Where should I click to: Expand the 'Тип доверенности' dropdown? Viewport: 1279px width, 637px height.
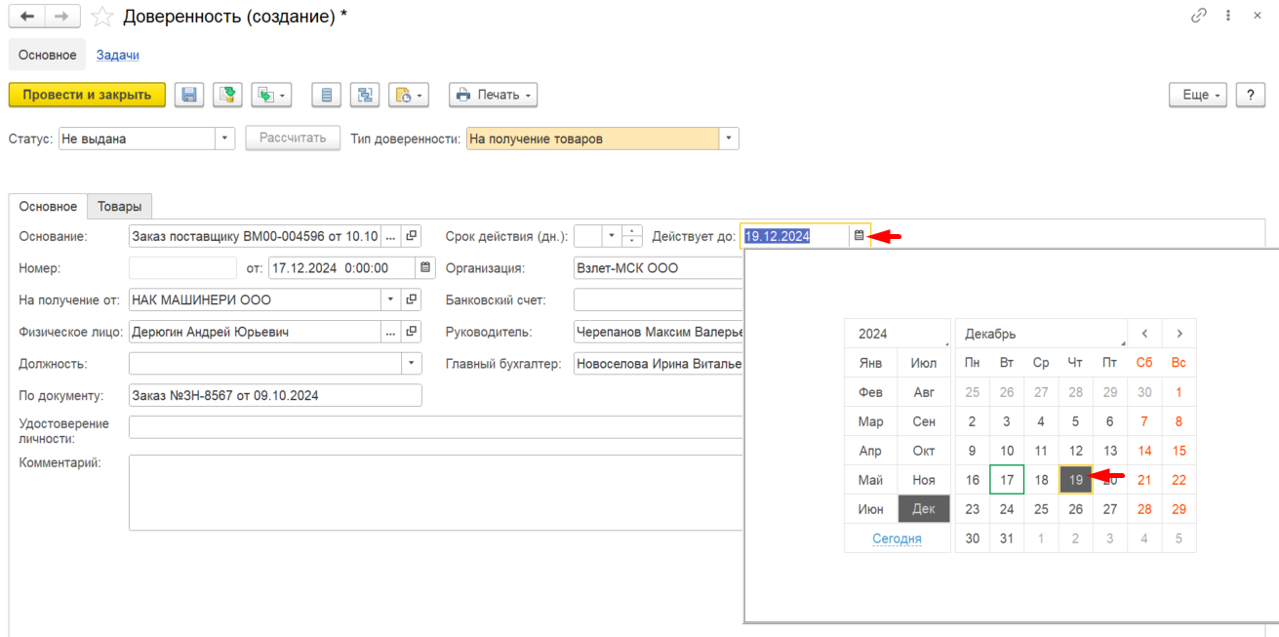tap(729, 139)
